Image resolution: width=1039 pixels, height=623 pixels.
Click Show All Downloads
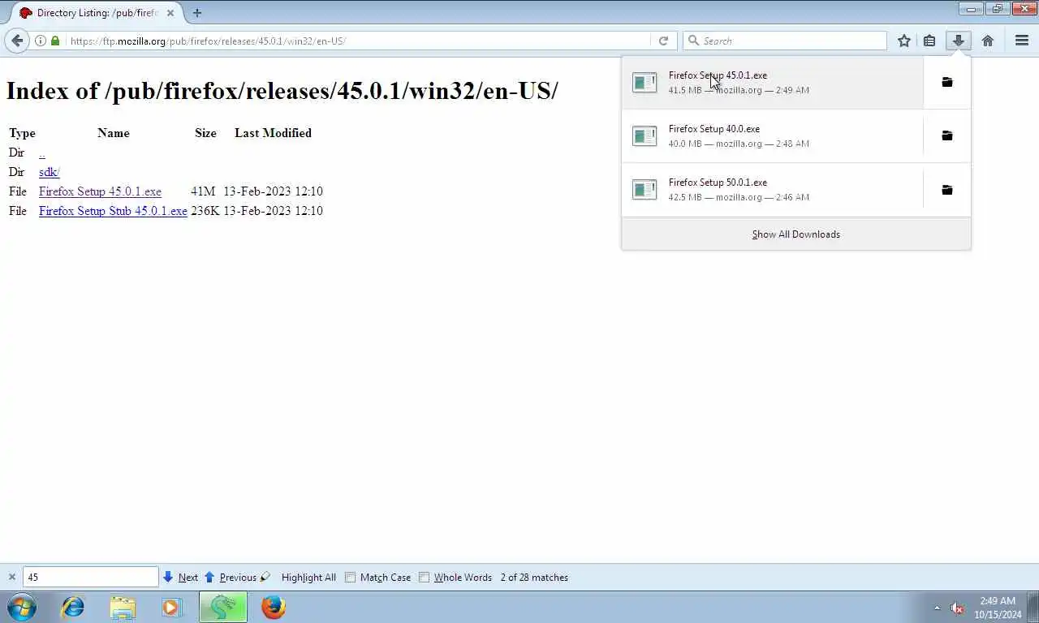(x=795, y=234)
